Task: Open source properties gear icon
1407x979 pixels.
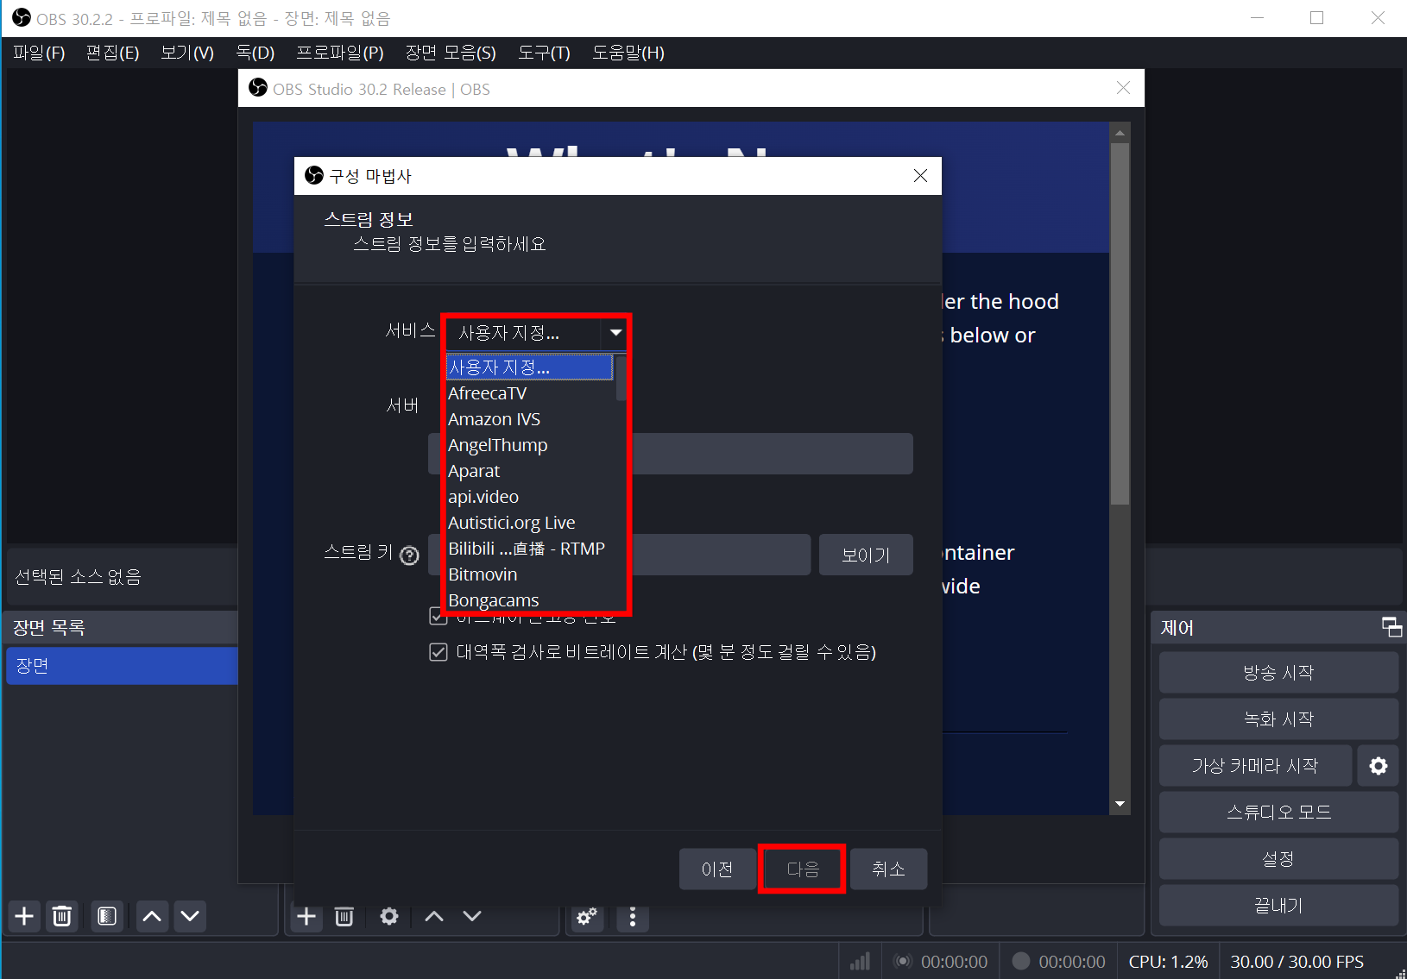Action: click(389, 916)
